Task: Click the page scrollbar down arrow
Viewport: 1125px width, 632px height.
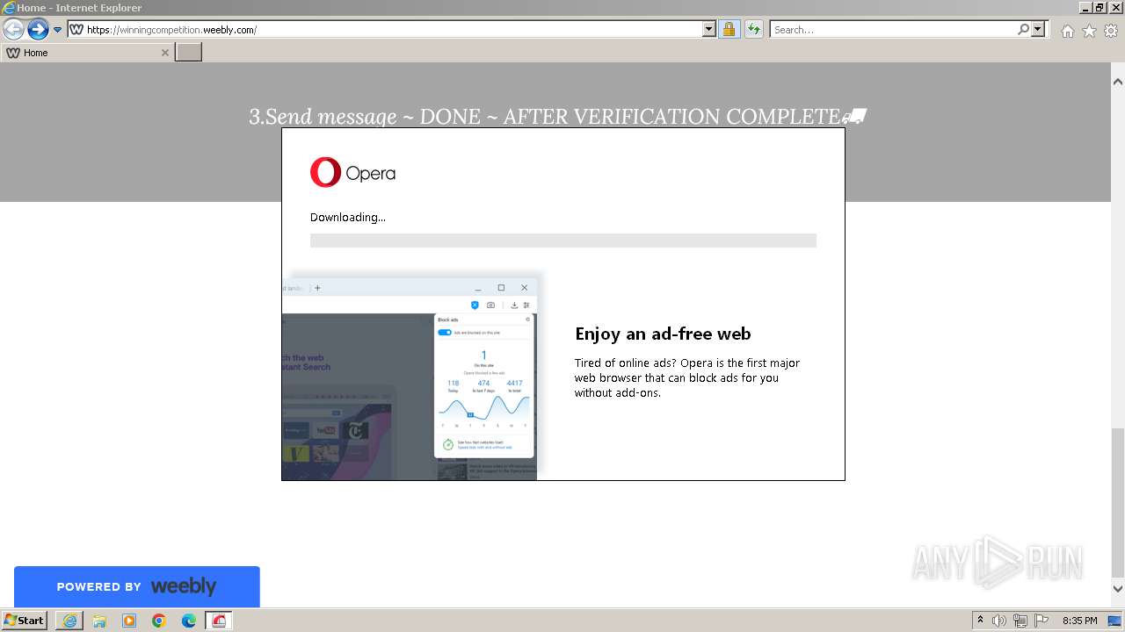Action: pyautogui.click(x=1118, y=589)
